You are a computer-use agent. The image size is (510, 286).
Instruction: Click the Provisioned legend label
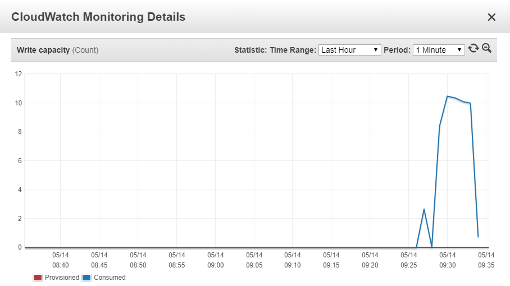click(62, 278)
